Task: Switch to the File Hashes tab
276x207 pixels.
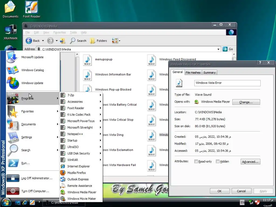Action: [193, 73]
